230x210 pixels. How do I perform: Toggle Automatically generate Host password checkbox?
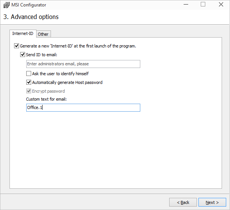[x=29, y=82]
